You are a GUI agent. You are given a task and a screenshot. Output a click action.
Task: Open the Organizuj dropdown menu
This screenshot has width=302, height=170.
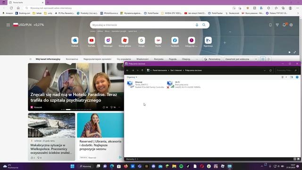pyautogui.click(x=132, y=77)
